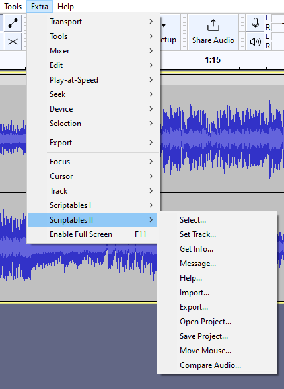Click the timeline at 1:15 mark

tap(213, 60)
